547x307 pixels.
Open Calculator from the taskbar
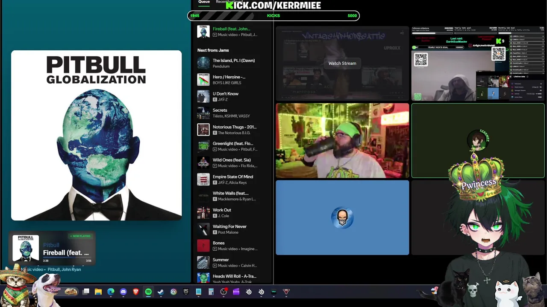pyautogui.click(x=211, y=292)
